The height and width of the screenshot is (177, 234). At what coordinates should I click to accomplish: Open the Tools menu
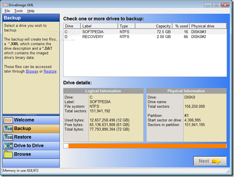(x=19, y=11)
